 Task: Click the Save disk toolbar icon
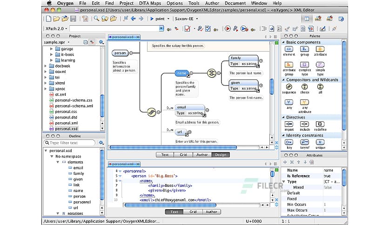[x=73, y=19]
